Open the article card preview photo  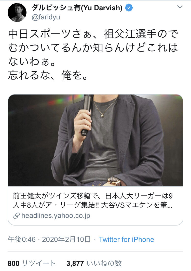click(x=95, y=140)
